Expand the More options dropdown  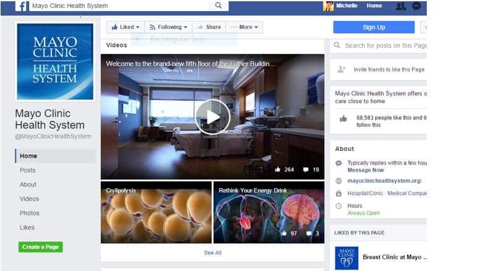pyautogui.click(x=244, y=27)
